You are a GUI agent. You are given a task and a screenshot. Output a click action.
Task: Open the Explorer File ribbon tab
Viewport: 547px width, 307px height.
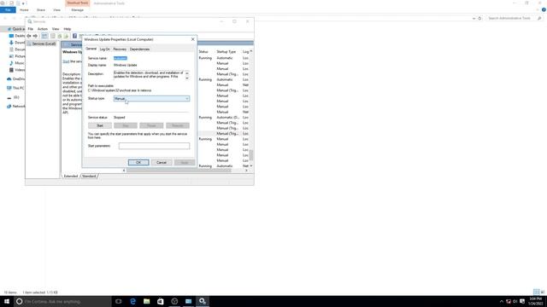click(x=8, y=10)
